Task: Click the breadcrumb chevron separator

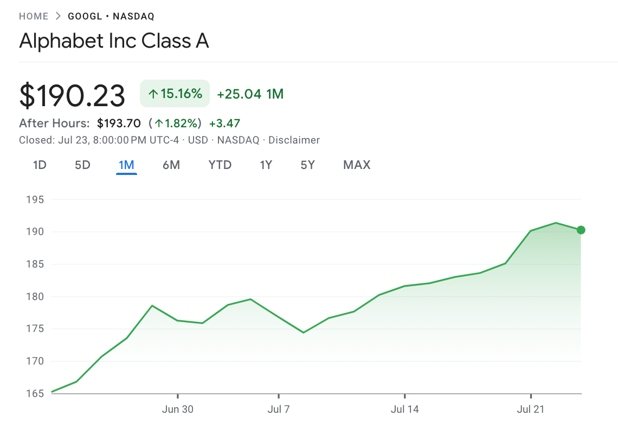Action: tap(59, 16)
